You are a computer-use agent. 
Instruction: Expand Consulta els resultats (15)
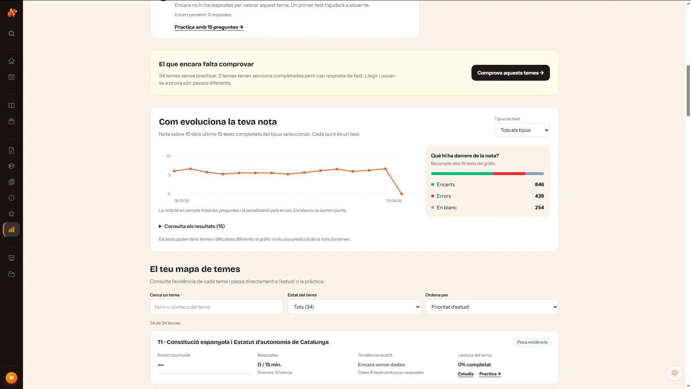coord(192,226)
